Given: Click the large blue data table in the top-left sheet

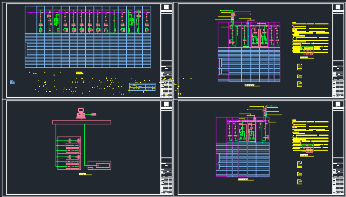Looking at the screenshot, I should [88, 50].
